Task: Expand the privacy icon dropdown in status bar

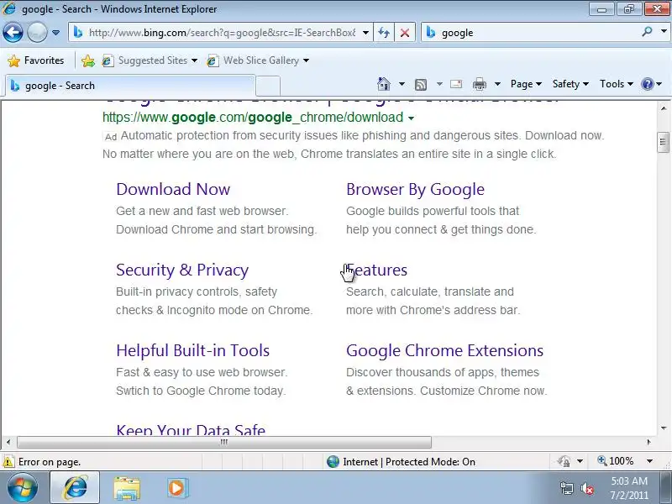Action: click(x=580, y=461)
